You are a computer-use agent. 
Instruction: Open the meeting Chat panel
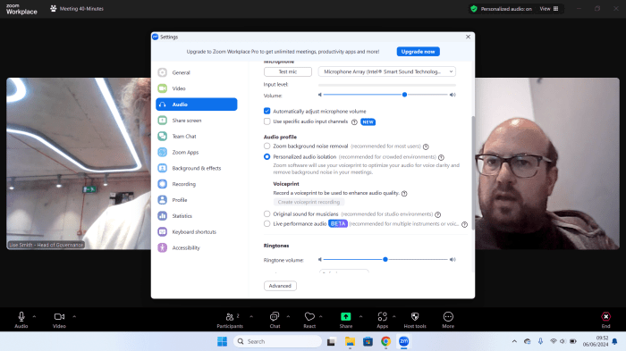275,320
